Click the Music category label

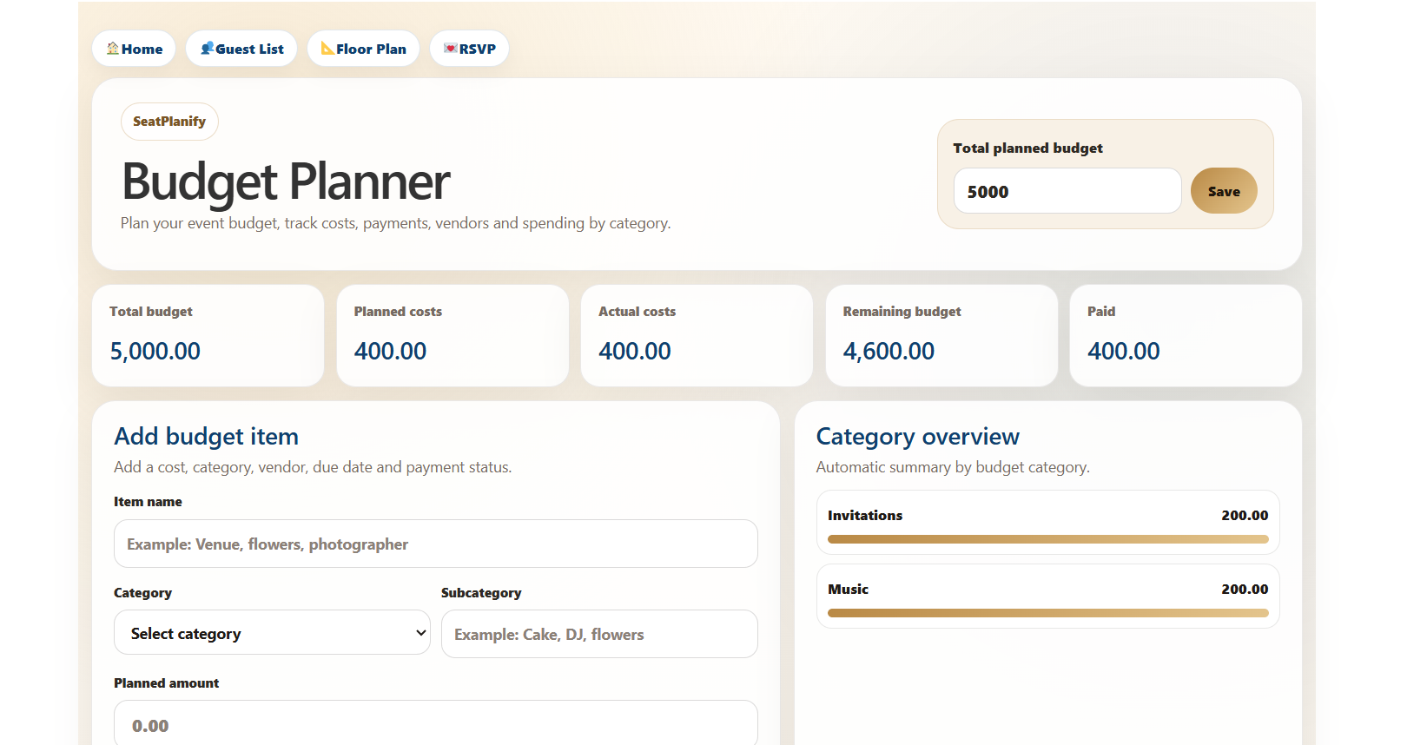click(x=848, y=589)
